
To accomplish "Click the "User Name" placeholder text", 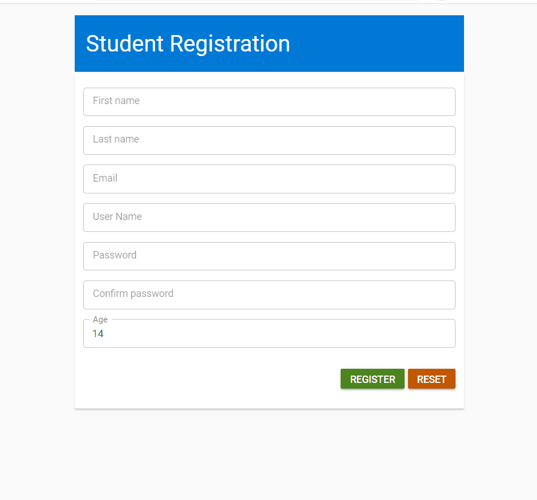I will pyautogui.click(x=117, y=217).
